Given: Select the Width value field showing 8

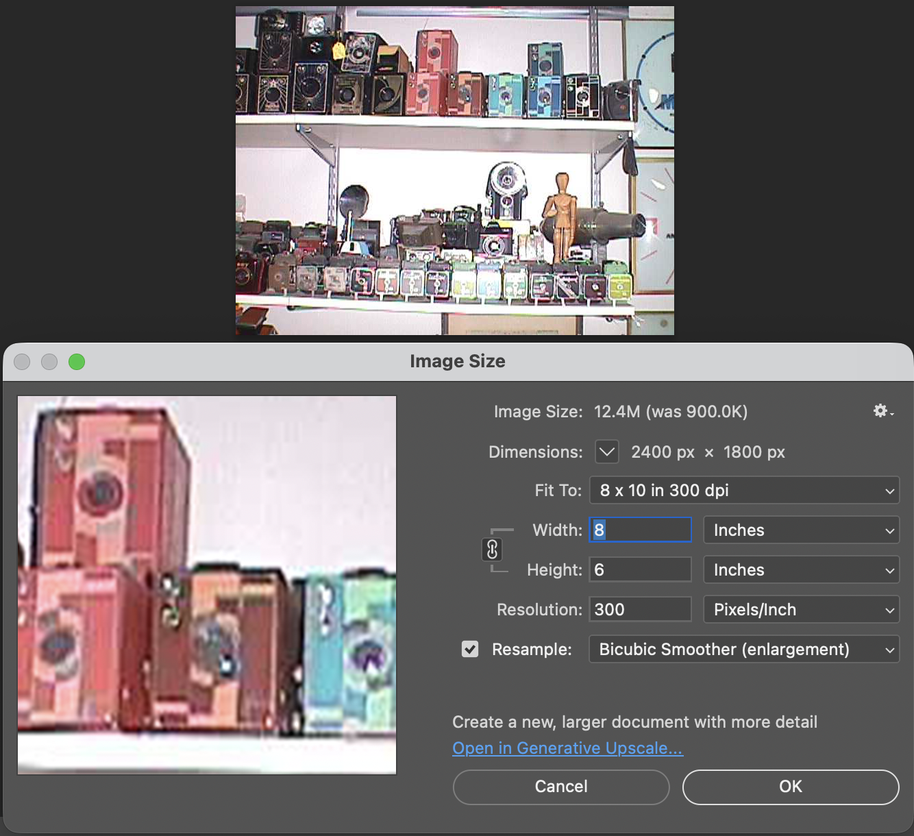Looking at the screenshot, I should [x=639, y=529].
